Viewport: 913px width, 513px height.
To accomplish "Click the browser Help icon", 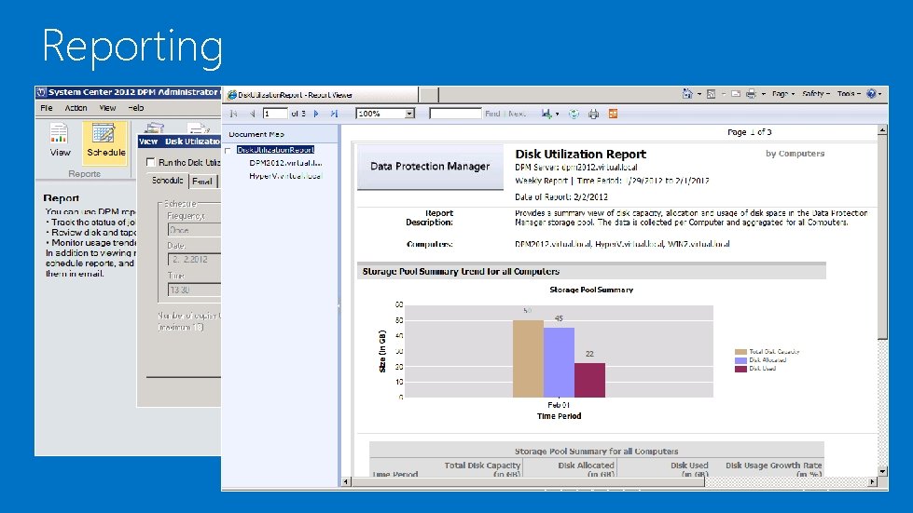I will click(872, 93).
